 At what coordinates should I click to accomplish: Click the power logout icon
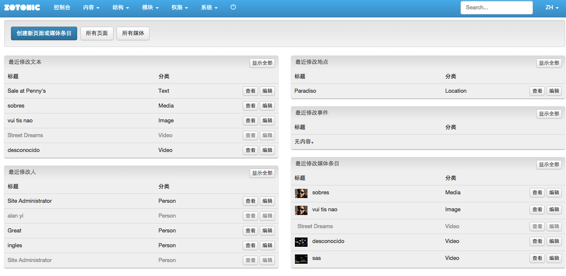[x=233, y=7]
